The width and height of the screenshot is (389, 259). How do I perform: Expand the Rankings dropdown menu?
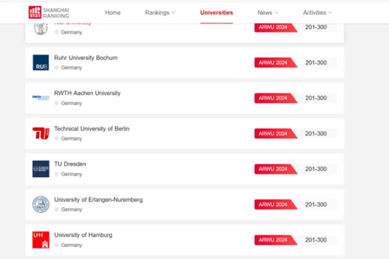coord(160,13)
